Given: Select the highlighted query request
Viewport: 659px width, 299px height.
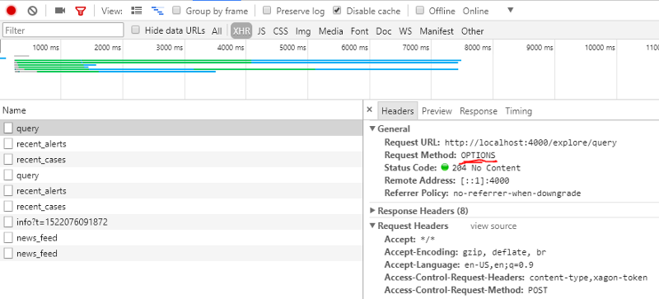Looking at the screenshot, I should (x=181, y=128).
